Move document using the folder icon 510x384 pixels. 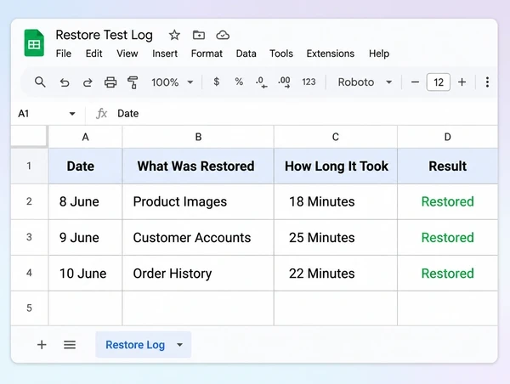(x=198, y=35)
